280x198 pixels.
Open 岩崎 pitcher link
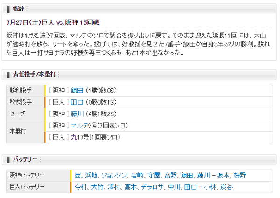[x=137, y=175]
